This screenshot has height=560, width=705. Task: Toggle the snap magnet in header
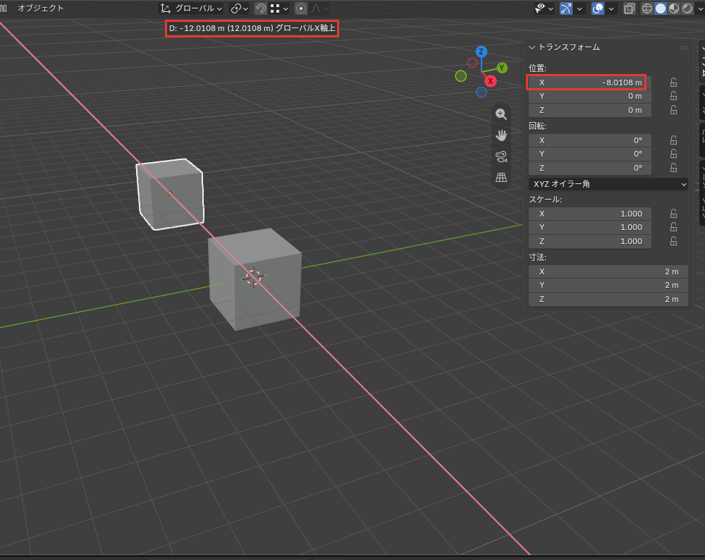click(x=260, y=8)
